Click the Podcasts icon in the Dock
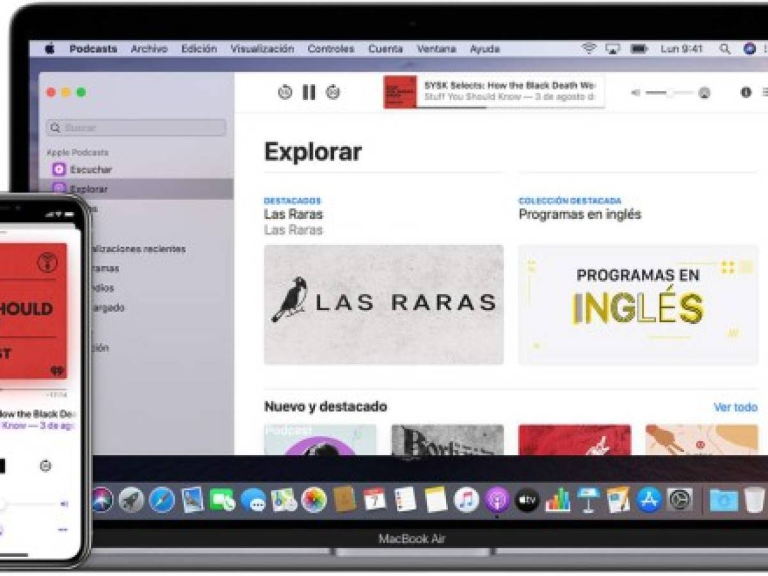The image size is (768, 576). point(497,500)
